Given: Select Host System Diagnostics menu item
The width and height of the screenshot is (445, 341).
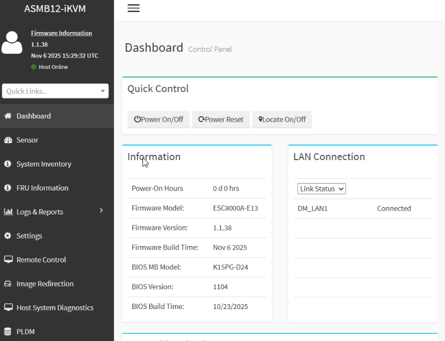Looking at the screenshot, I should pyautogui.click(x=54, y=308).
